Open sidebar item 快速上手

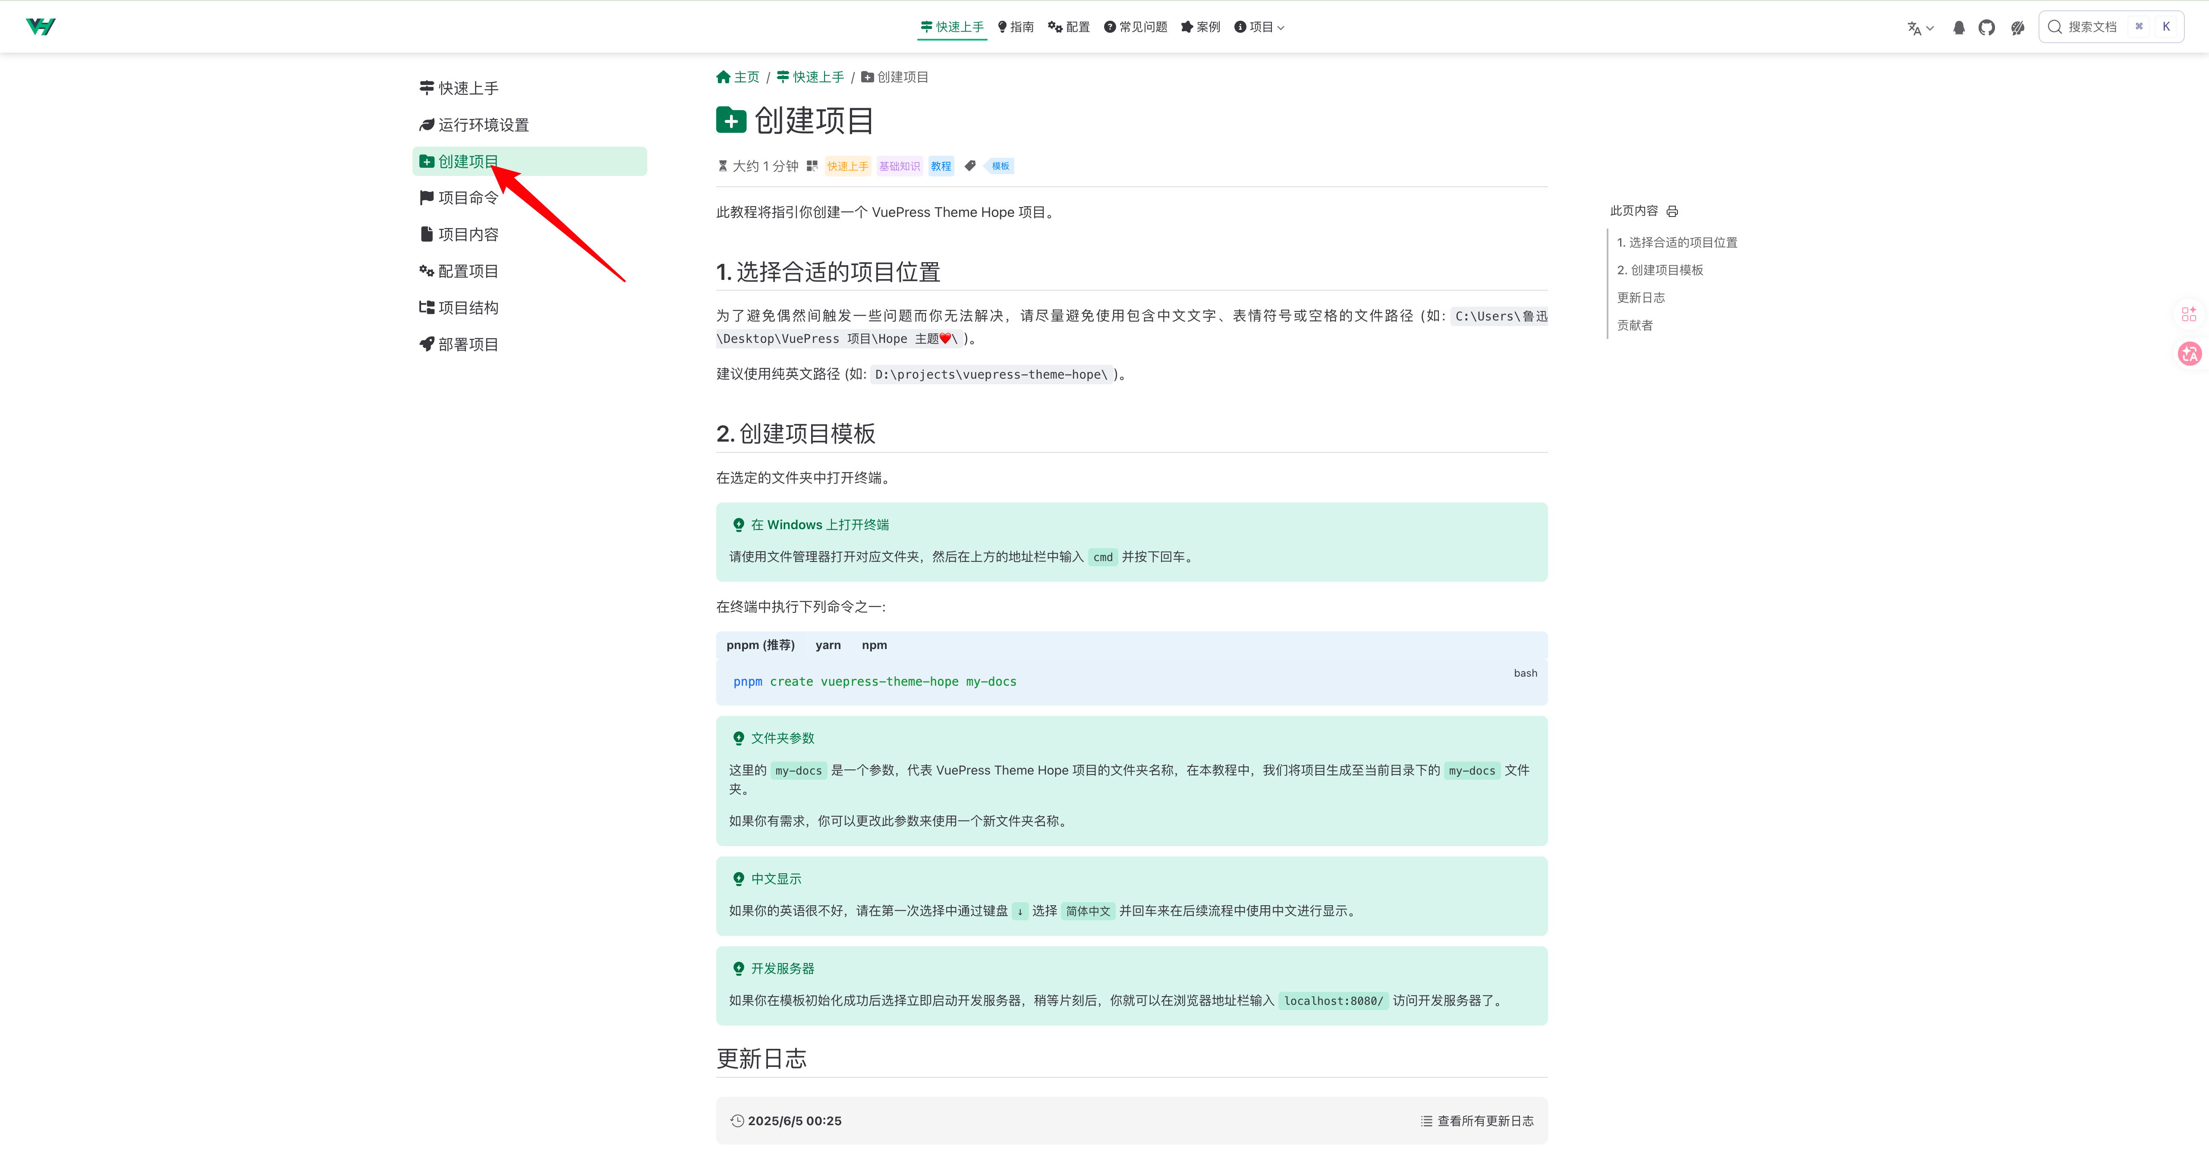pos(529,88)
